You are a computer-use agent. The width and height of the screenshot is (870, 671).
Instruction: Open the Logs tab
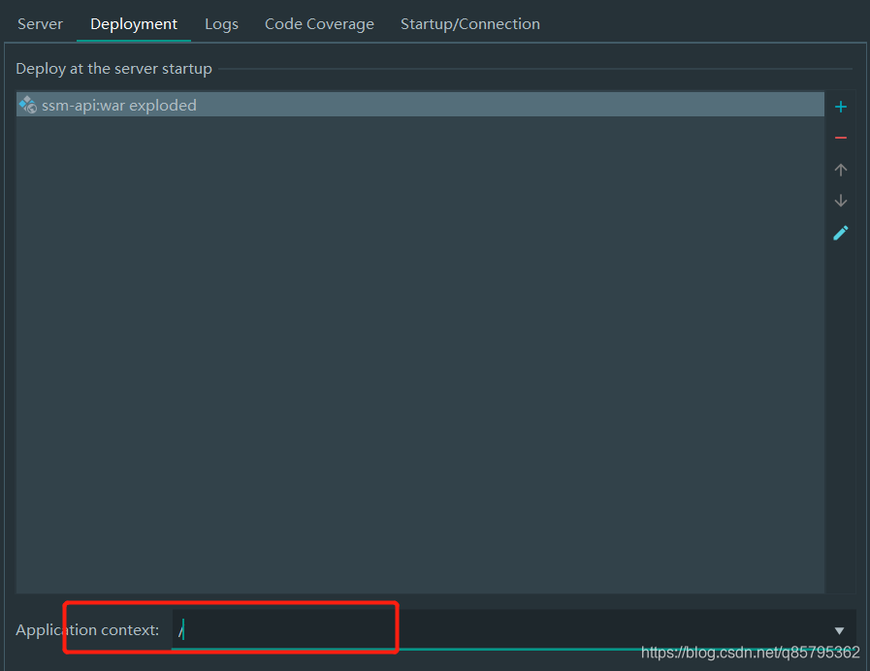point(221,24)
